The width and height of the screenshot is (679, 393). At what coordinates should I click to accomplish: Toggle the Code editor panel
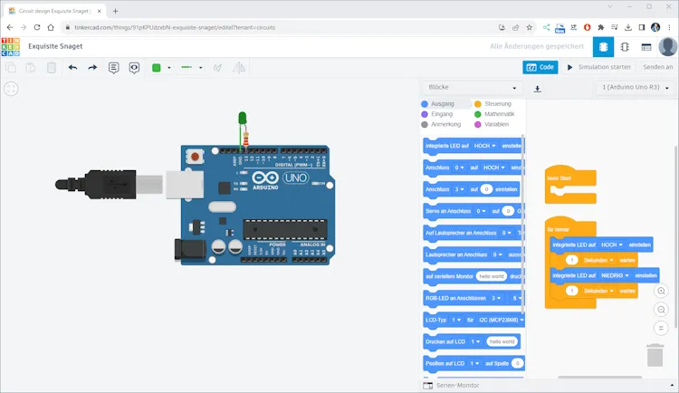point(540,67)
